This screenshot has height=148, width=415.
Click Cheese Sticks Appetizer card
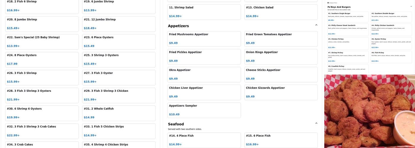click(281, 74)
